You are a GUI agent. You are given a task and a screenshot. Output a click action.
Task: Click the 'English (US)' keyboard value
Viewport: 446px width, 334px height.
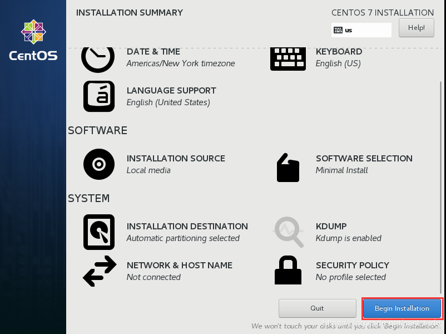pyautogui.click(x=338, y=63)
